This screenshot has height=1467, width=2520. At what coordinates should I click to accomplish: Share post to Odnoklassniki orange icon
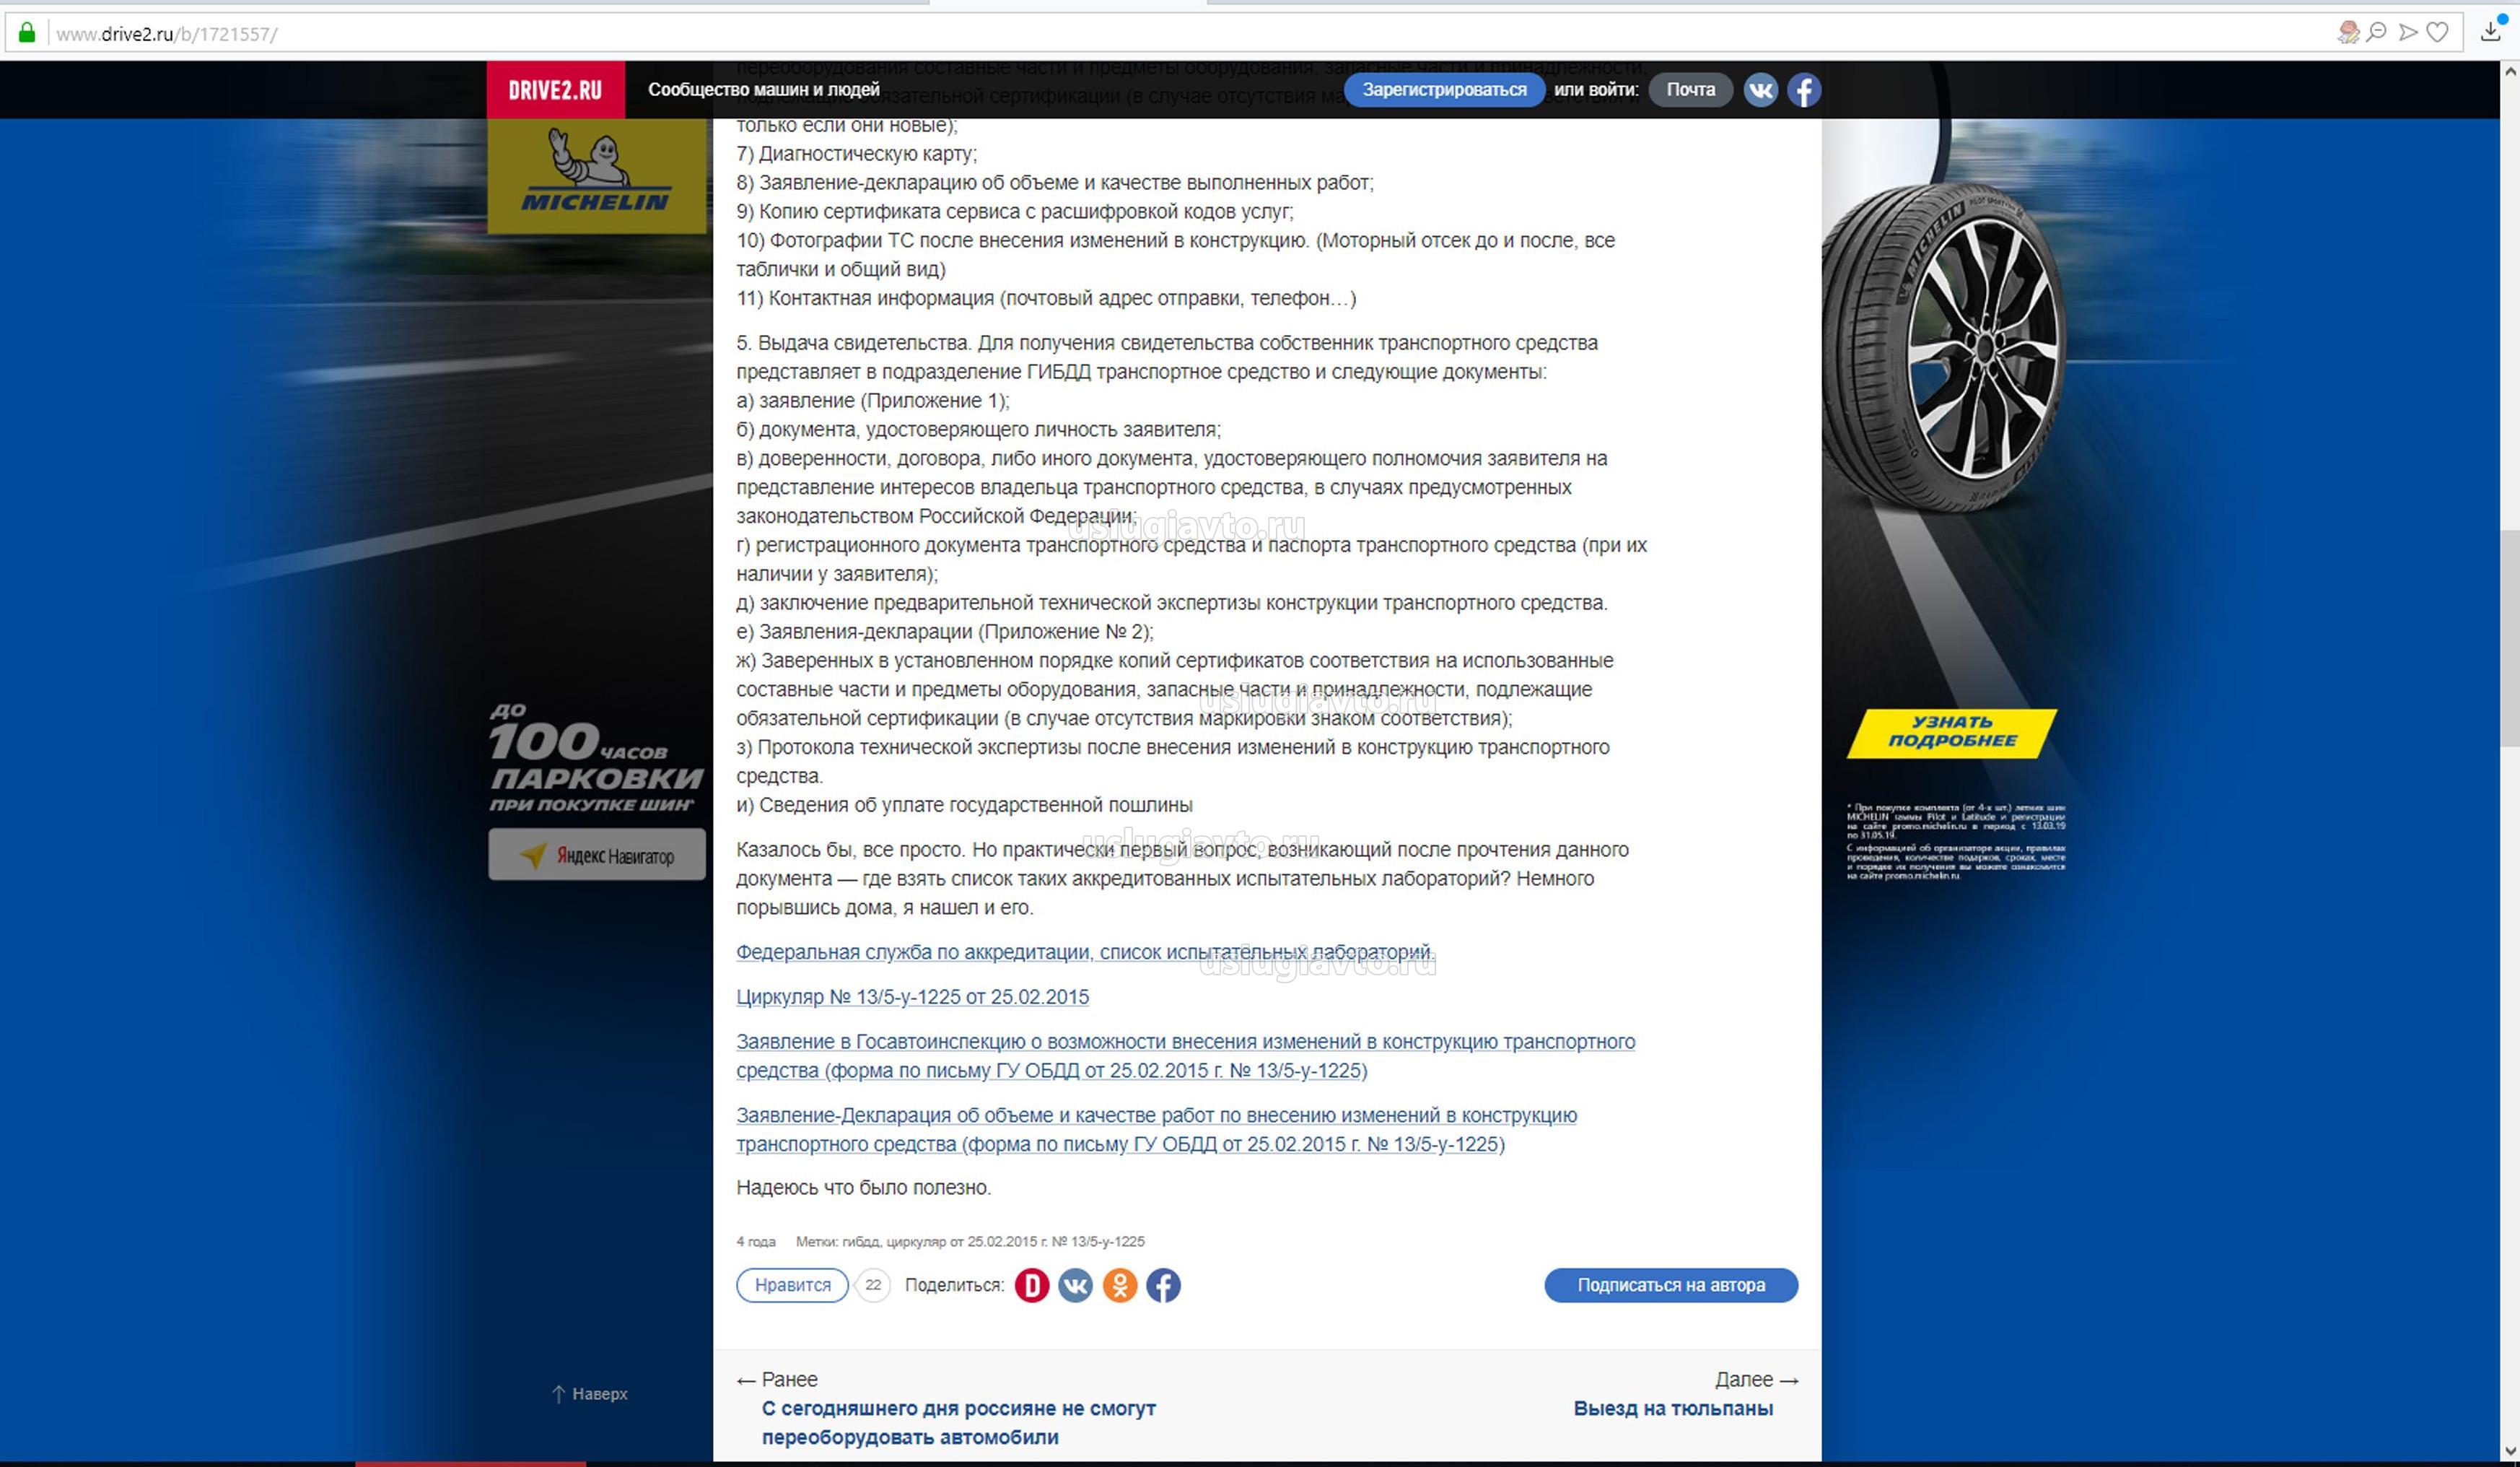point(1119,1285)
